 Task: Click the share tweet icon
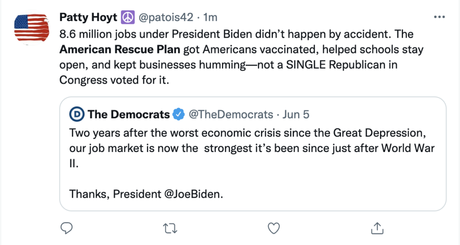pos(377,228)
